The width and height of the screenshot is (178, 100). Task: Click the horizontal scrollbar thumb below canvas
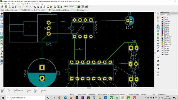pyautogui.click(x=89, y=88)
